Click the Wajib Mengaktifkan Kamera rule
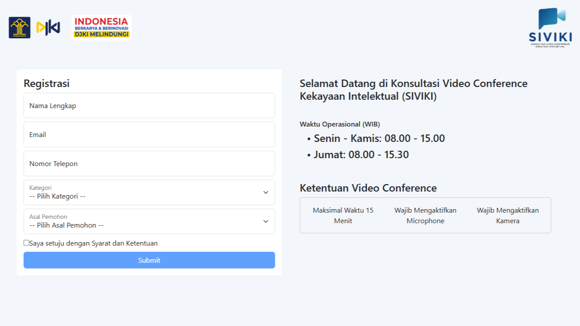Image resolution: width=580 pixels, height=326 pixels. tap(507, 215)
